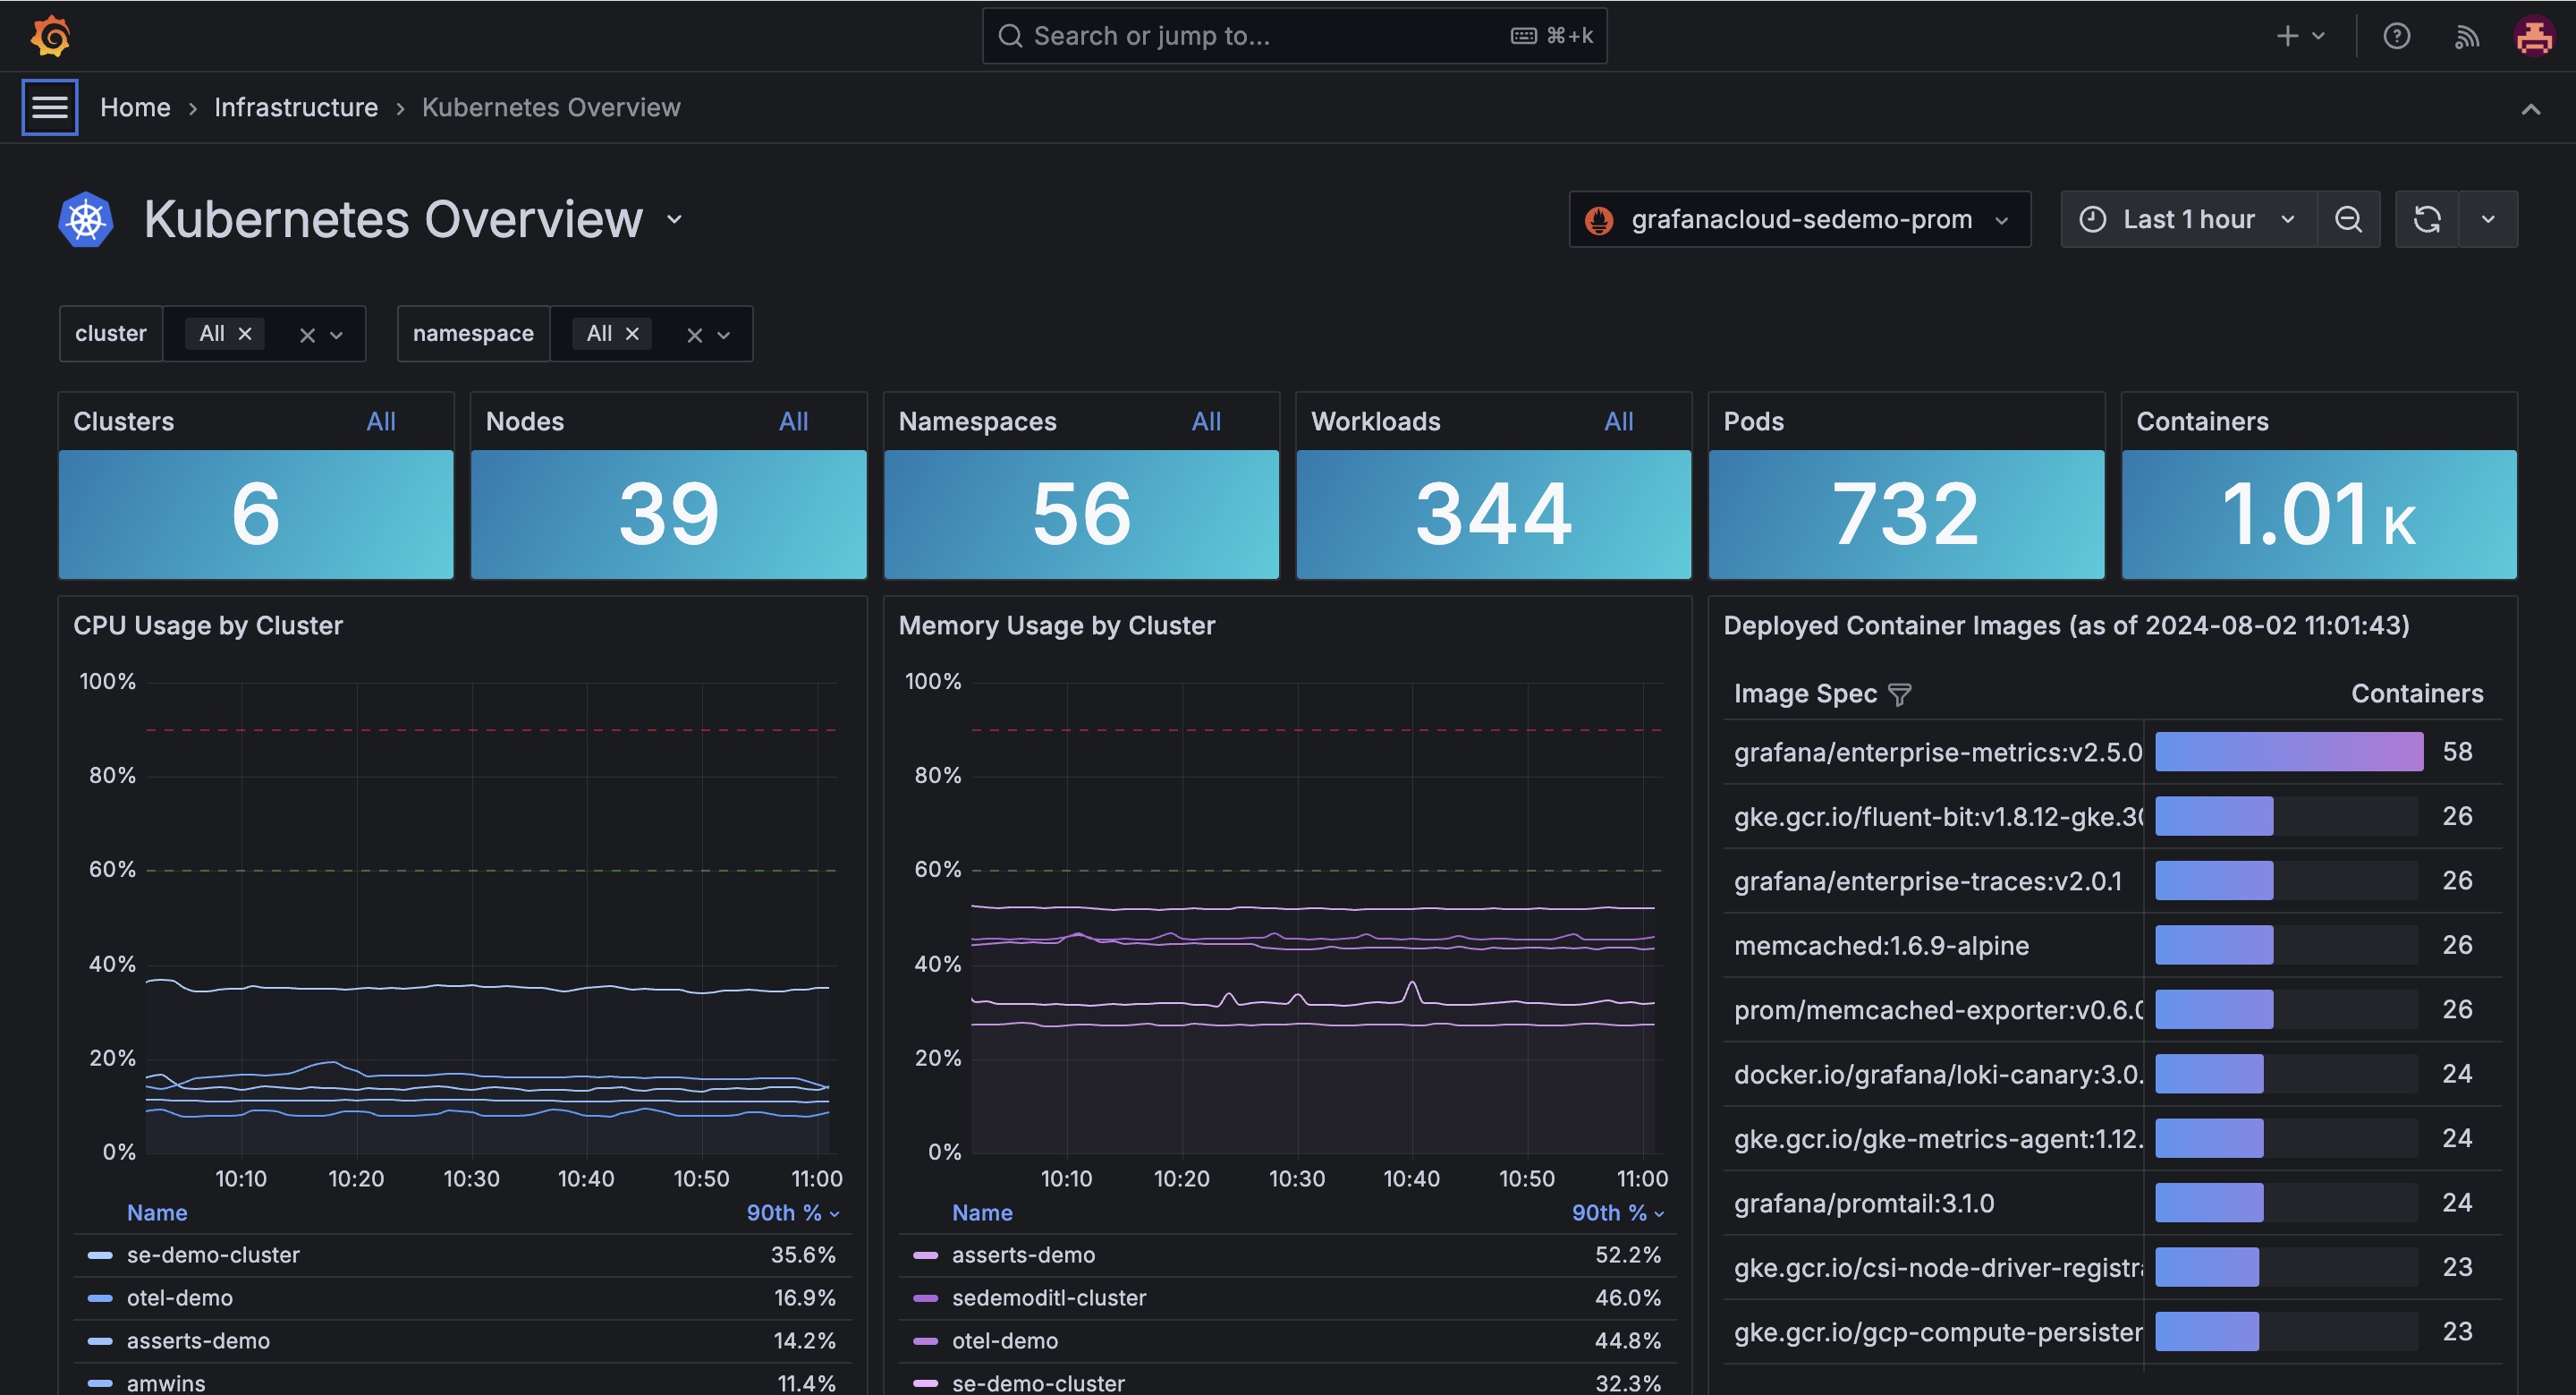Open the Grafana news feed icon

pyautogui.click(x=2467, y=36)
